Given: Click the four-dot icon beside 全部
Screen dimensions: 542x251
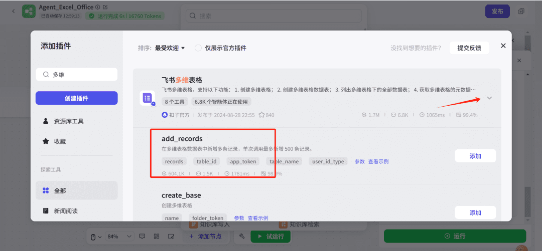Looking at the screenshot, I should pos(46,190).
